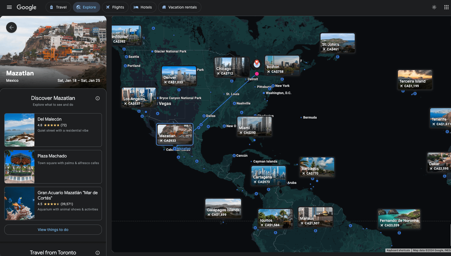
Task: Open the Plaza Machado card
Action: [x=53, y=167]
